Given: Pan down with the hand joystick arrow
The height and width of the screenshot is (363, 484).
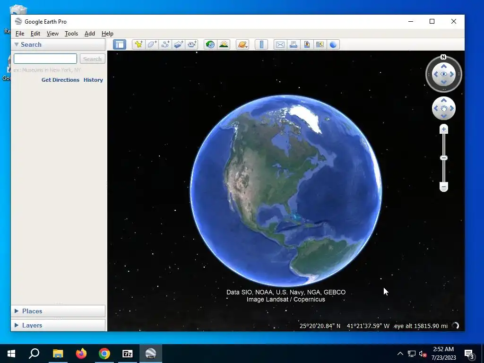Looking at the screenshot, I should coord(443,116).
